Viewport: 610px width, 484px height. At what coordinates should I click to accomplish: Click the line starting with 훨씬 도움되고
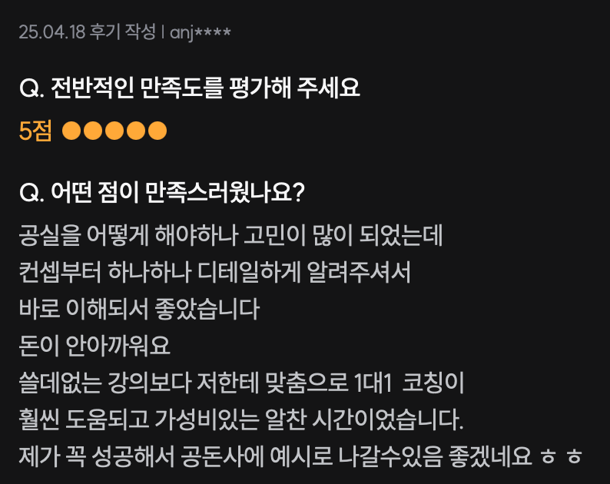point(241,419)
